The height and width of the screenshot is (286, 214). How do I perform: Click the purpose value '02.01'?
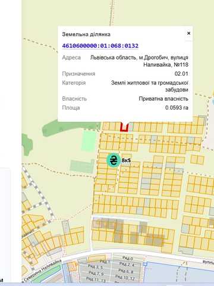coord(181,74)
